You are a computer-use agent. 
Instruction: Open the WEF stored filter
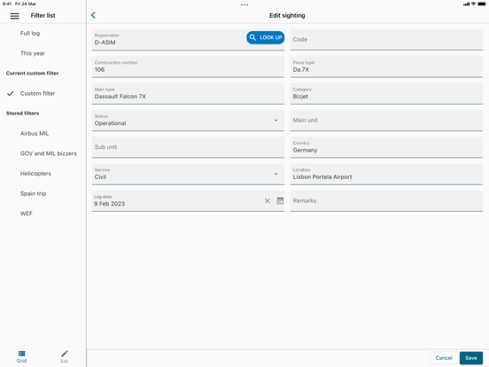pos(27,214)
